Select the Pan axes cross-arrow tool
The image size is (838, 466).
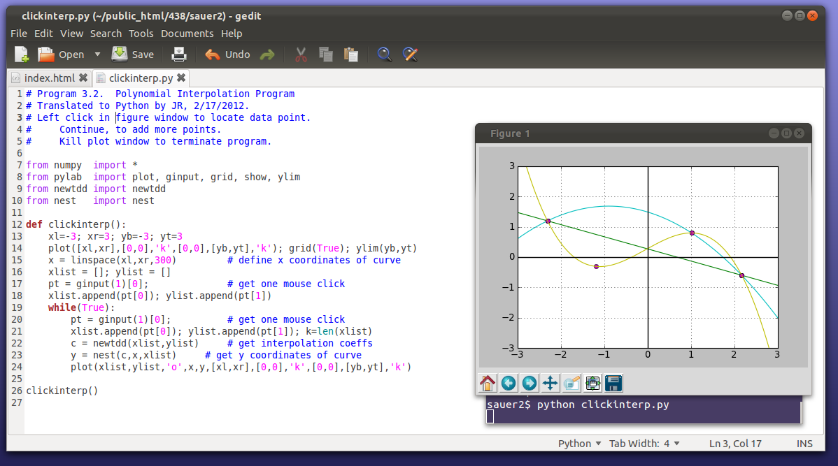point(550,383)
